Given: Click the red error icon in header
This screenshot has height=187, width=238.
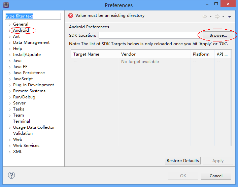Looking at the screenshot, I should point(71,15).
